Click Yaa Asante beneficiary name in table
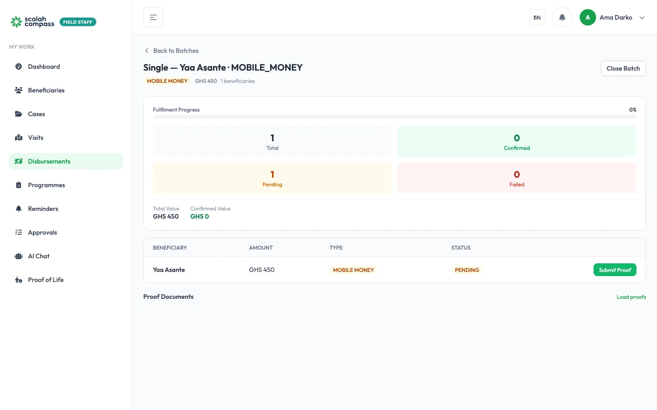The image size is (657, 410). click(x=169, y=270)
